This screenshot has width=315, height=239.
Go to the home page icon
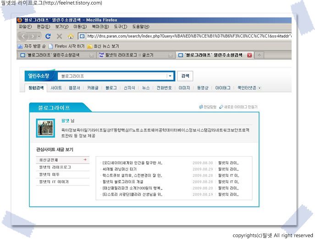click(71, 36)
